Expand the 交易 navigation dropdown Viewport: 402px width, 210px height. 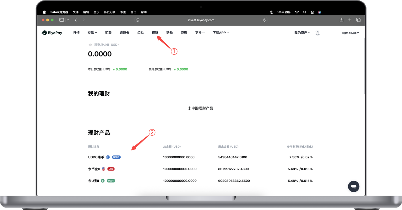(92, 33)
